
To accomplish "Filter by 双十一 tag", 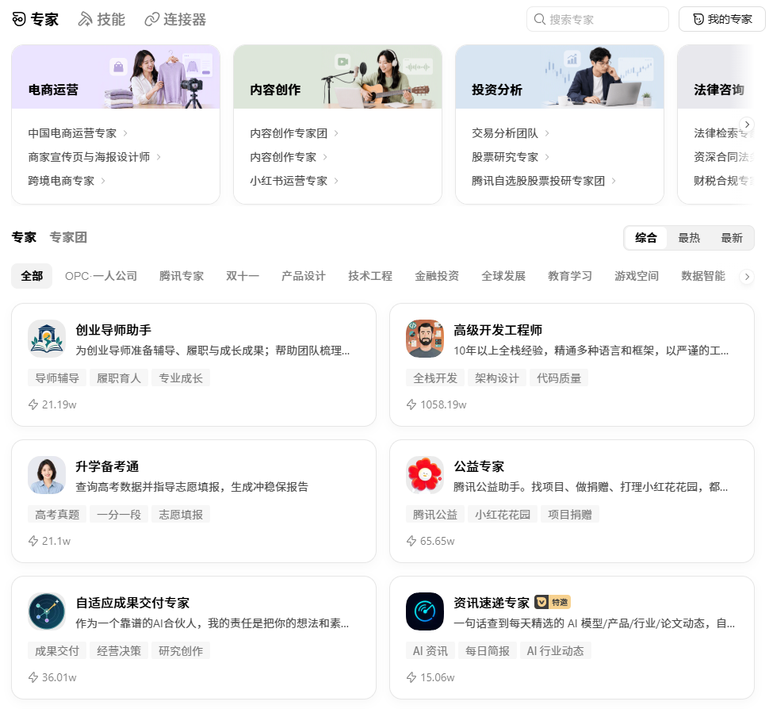I will point(243,276).
